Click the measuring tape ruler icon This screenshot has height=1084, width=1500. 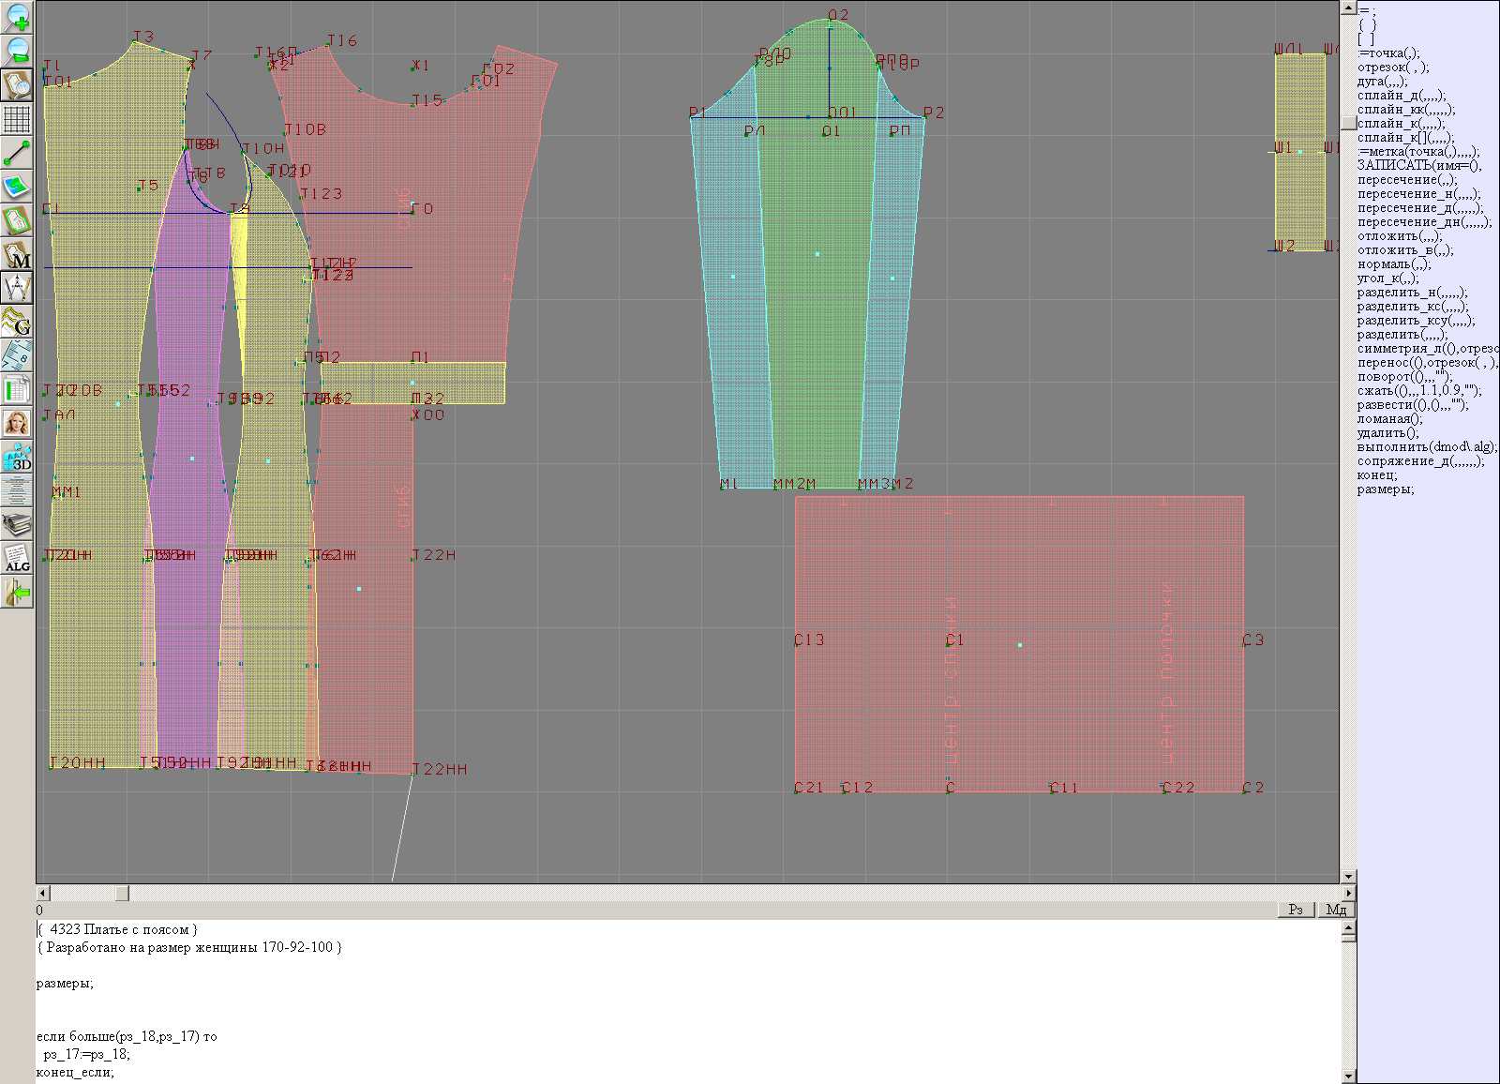click(x=17, y=356)
